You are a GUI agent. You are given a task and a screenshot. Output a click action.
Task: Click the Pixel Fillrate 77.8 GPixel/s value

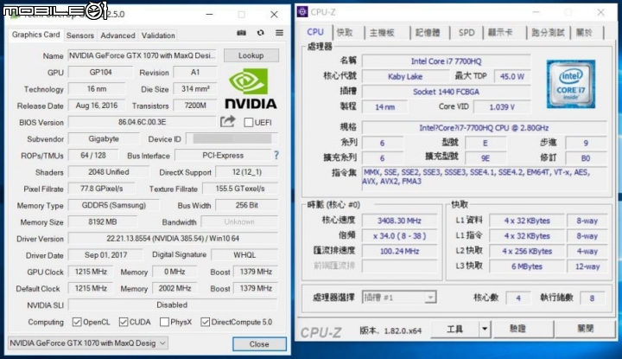tap(102, 189)
